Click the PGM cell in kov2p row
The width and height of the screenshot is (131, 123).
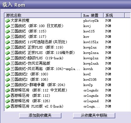(108, 85)
